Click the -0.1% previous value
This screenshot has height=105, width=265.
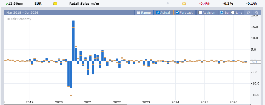pyautogui.click(x=251, y=4)
